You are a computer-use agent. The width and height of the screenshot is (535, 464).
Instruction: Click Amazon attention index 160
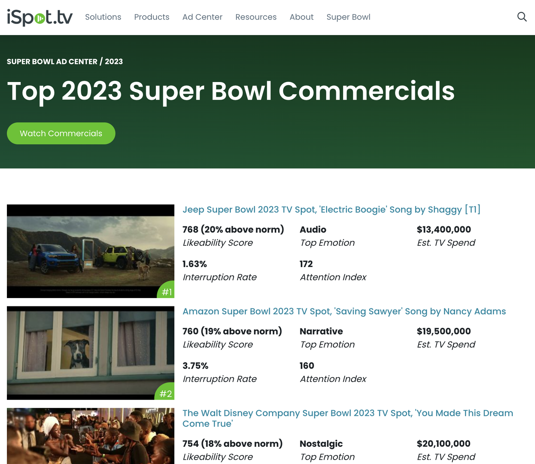(x=307, y=366)
